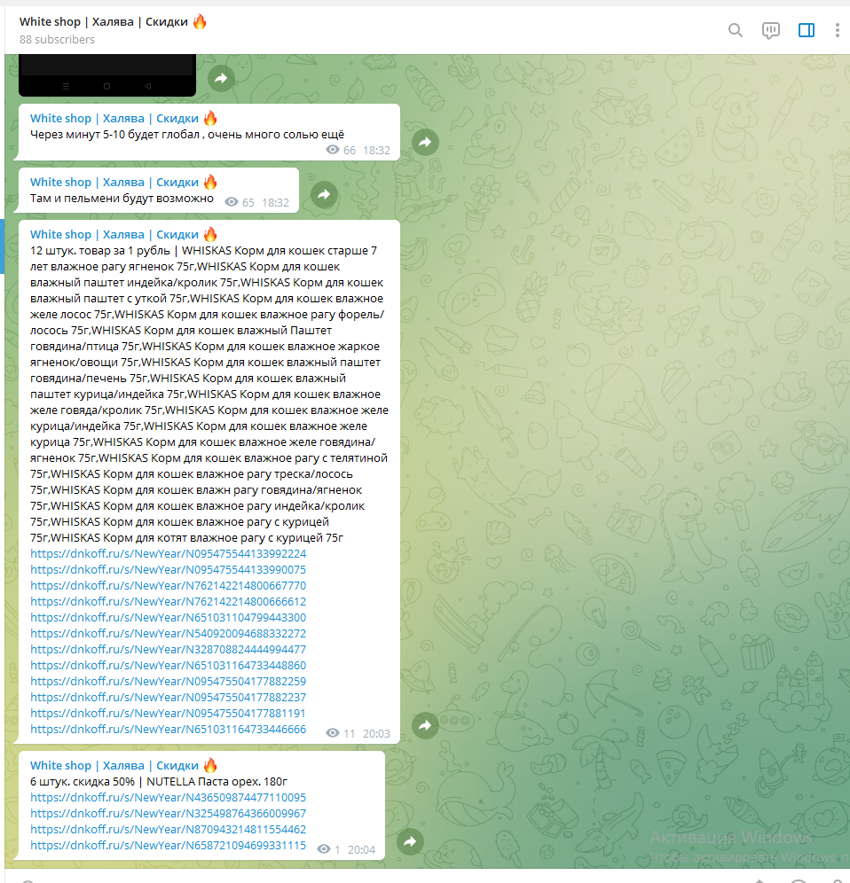Open link ending N095475544133992224
The image size is (850, 883).
(x=168, y=553)
